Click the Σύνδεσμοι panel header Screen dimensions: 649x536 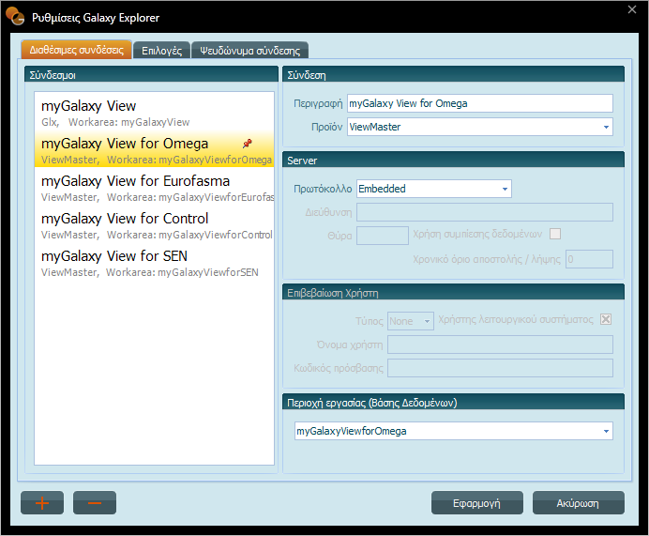click(152, 74)
